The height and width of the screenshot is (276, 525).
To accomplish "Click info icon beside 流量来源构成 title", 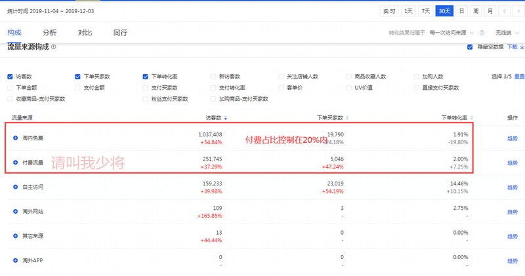I will (x=54, y=47).
